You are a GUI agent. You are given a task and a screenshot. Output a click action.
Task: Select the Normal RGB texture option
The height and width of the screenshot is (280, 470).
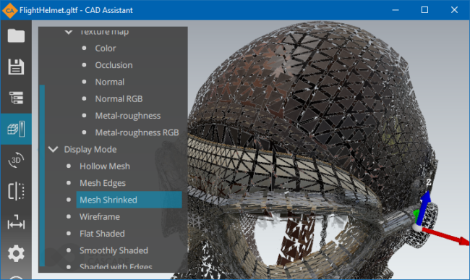pyautogui.click(x=119, y=98)
